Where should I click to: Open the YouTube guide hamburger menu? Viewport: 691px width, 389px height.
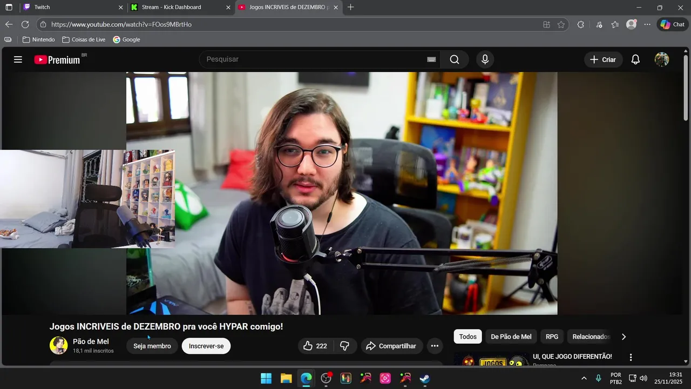(18, 59)
